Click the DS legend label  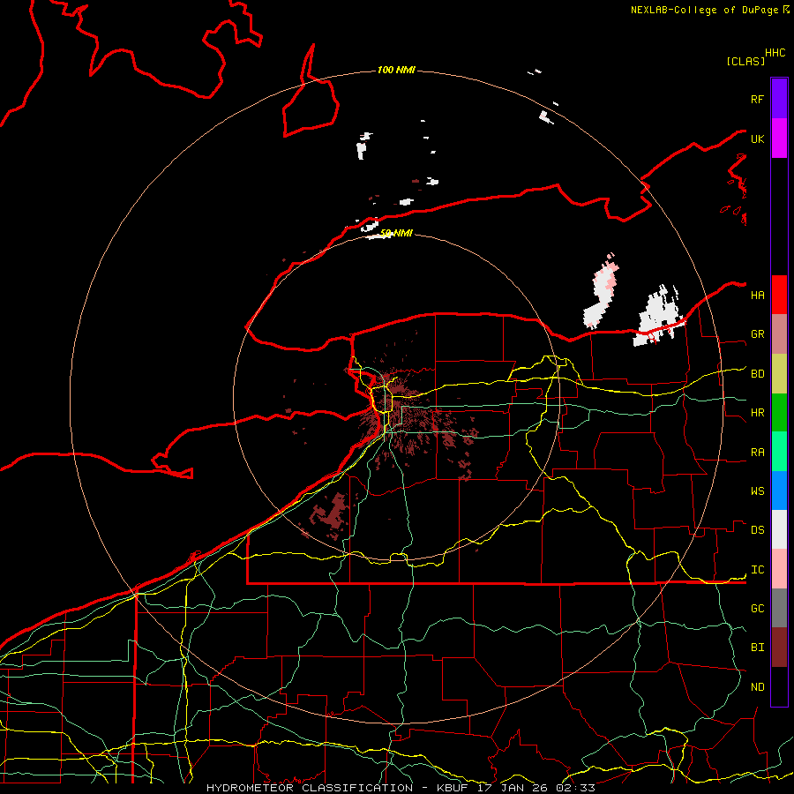click(757, 530)
